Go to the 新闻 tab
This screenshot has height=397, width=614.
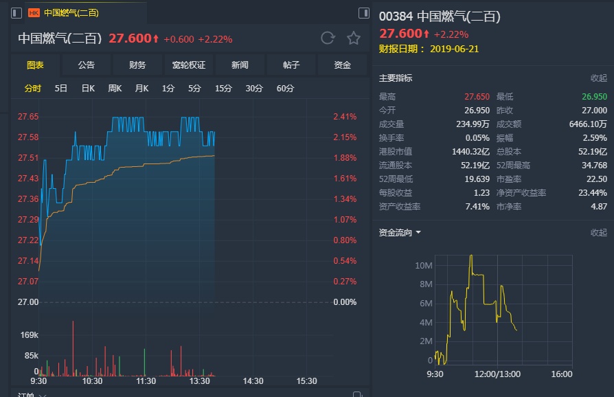point(240,65)
